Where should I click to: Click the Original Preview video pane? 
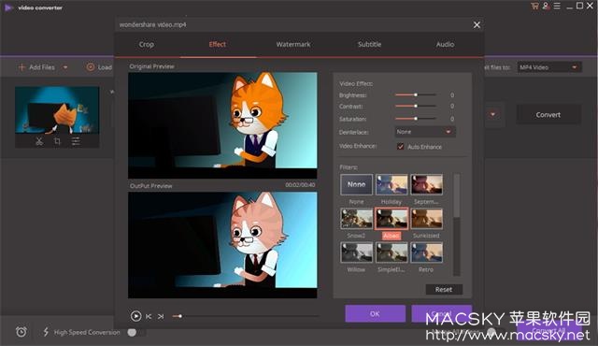click(222, 125)
